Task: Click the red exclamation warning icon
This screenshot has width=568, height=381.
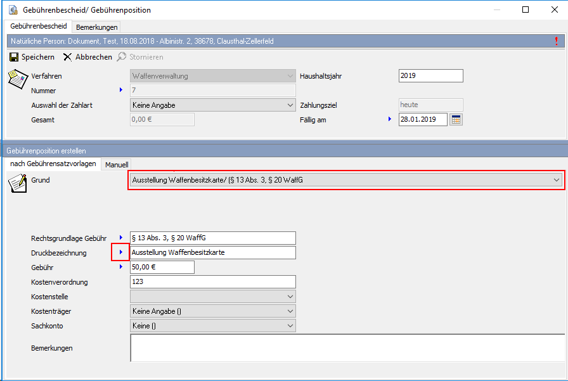Action: tap(557, 41)
